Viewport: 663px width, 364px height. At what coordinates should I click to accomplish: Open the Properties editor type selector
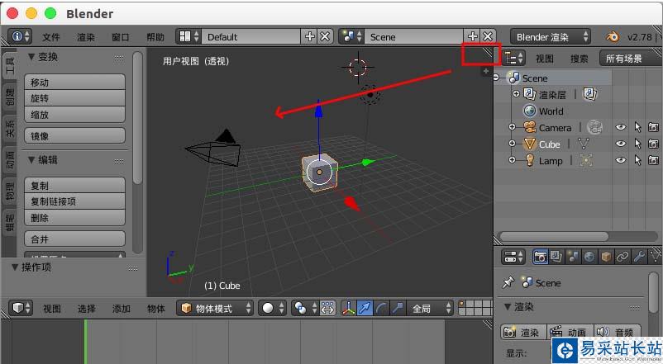click(513, 257)
